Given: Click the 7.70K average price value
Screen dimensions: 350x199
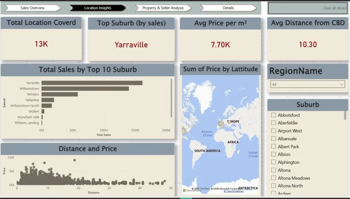Looking at the screenshot, I should (220, 45).
